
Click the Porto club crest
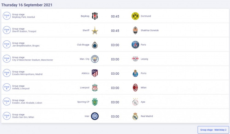click(x=135, y=73)
